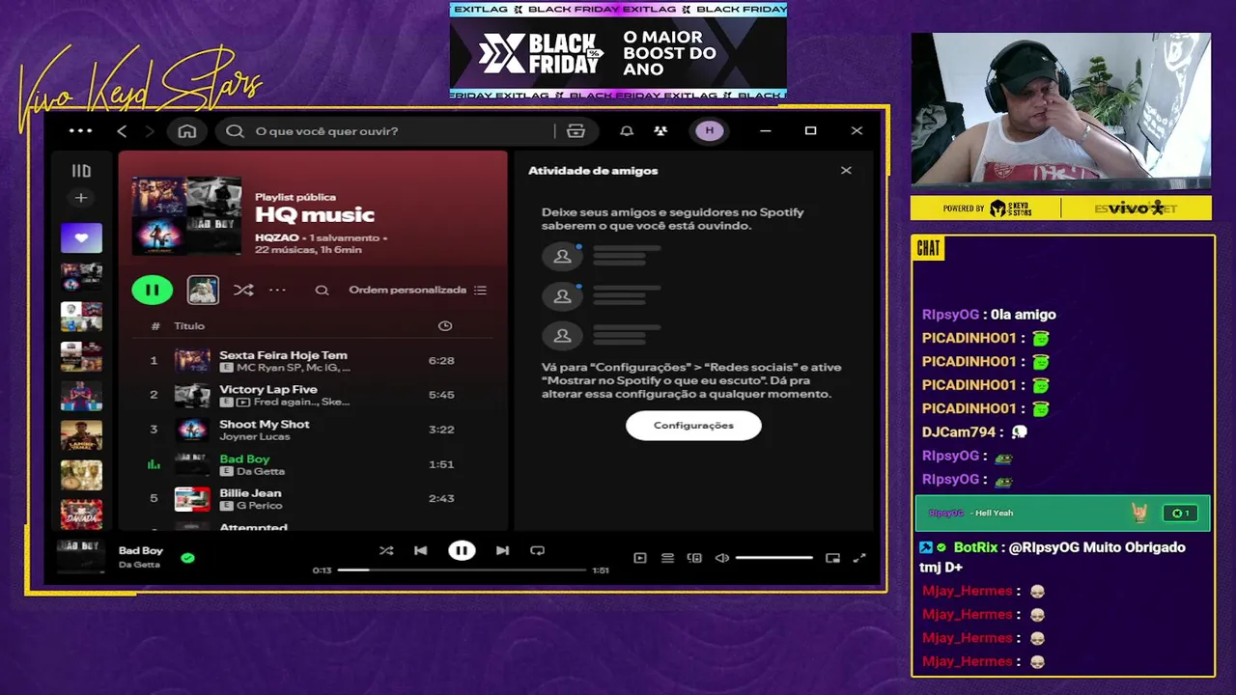Click the "DJCam794" chat username
Image resolution: width=1236 pixels, height=695 pixels.
[959, 432]
